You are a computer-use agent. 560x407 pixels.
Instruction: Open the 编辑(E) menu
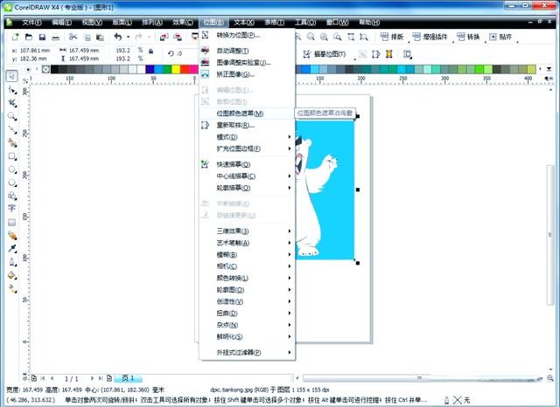(61, 23)
